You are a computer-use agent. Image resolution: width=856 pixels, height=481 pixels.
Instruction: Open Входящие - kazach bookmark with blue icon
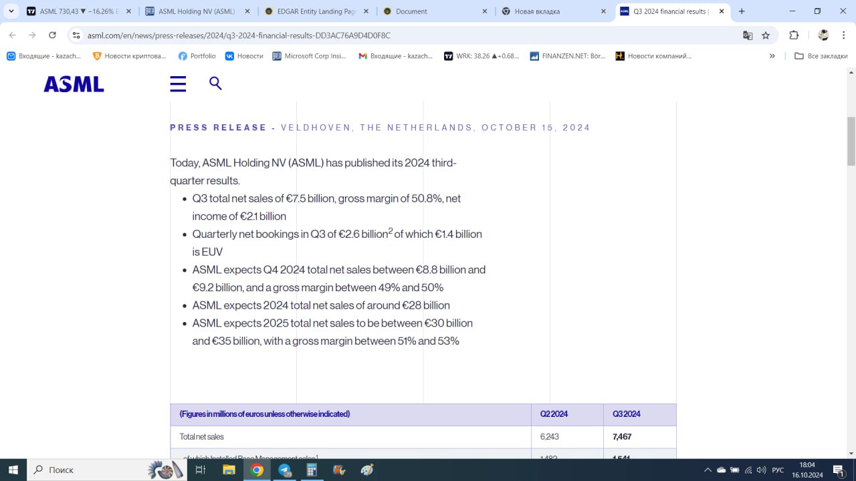coord(43,56)
